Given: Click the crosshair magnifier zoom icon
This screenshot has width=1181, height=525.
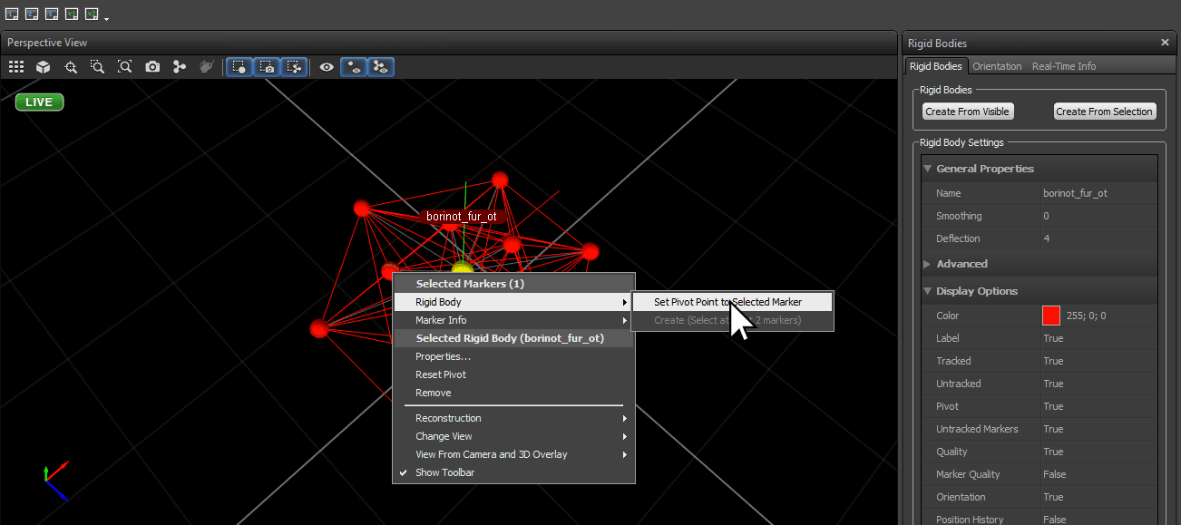Looking at the screenshot, I should click(x=71, y=67).
